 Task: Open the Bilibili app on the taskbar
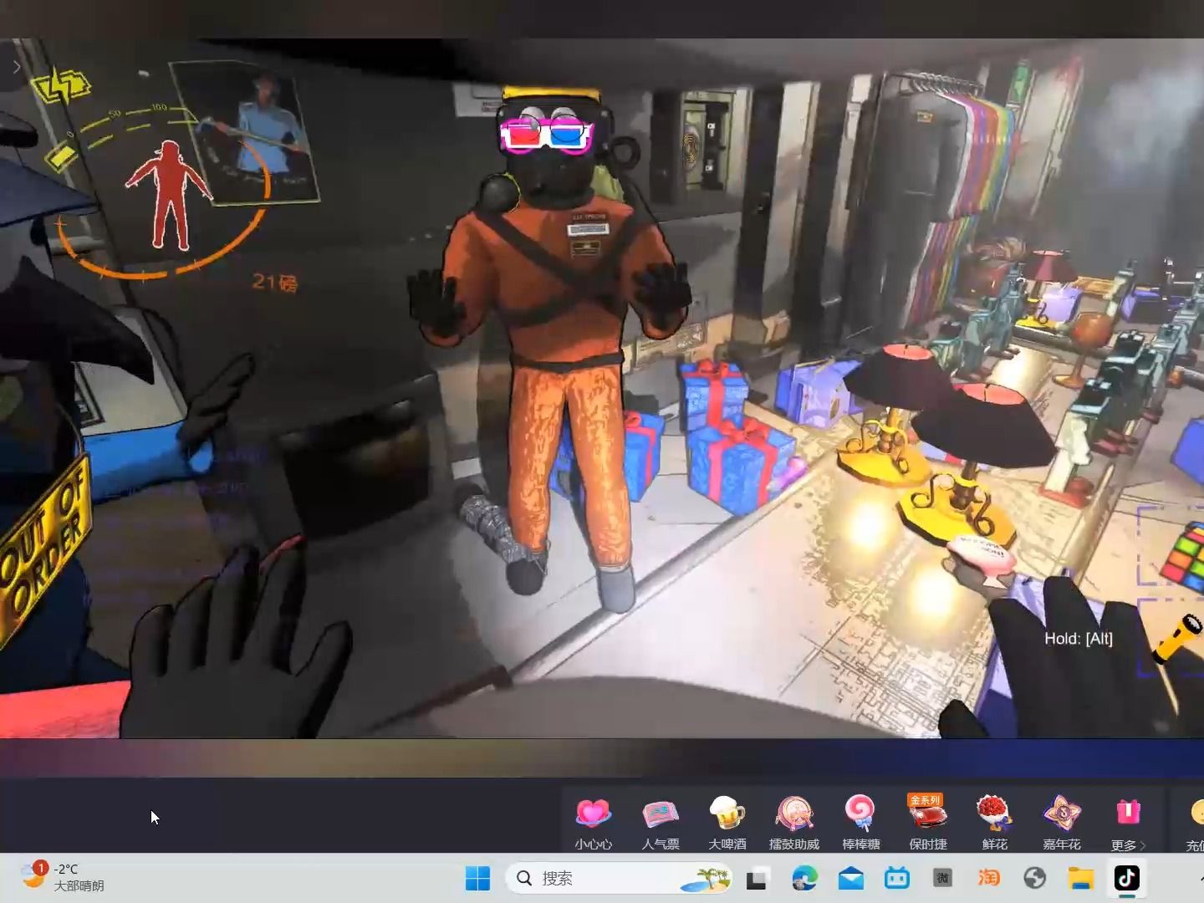pyautogui.click(x=897, y=878)
